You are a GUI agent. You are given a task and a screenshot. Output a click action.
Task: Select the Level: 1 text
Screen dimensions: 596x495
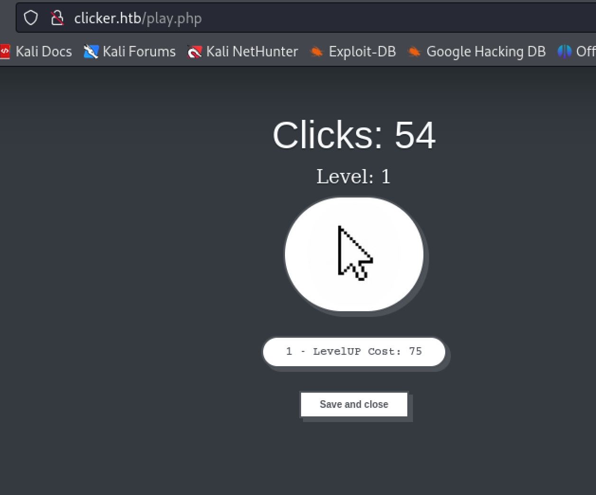pos(354,177)
